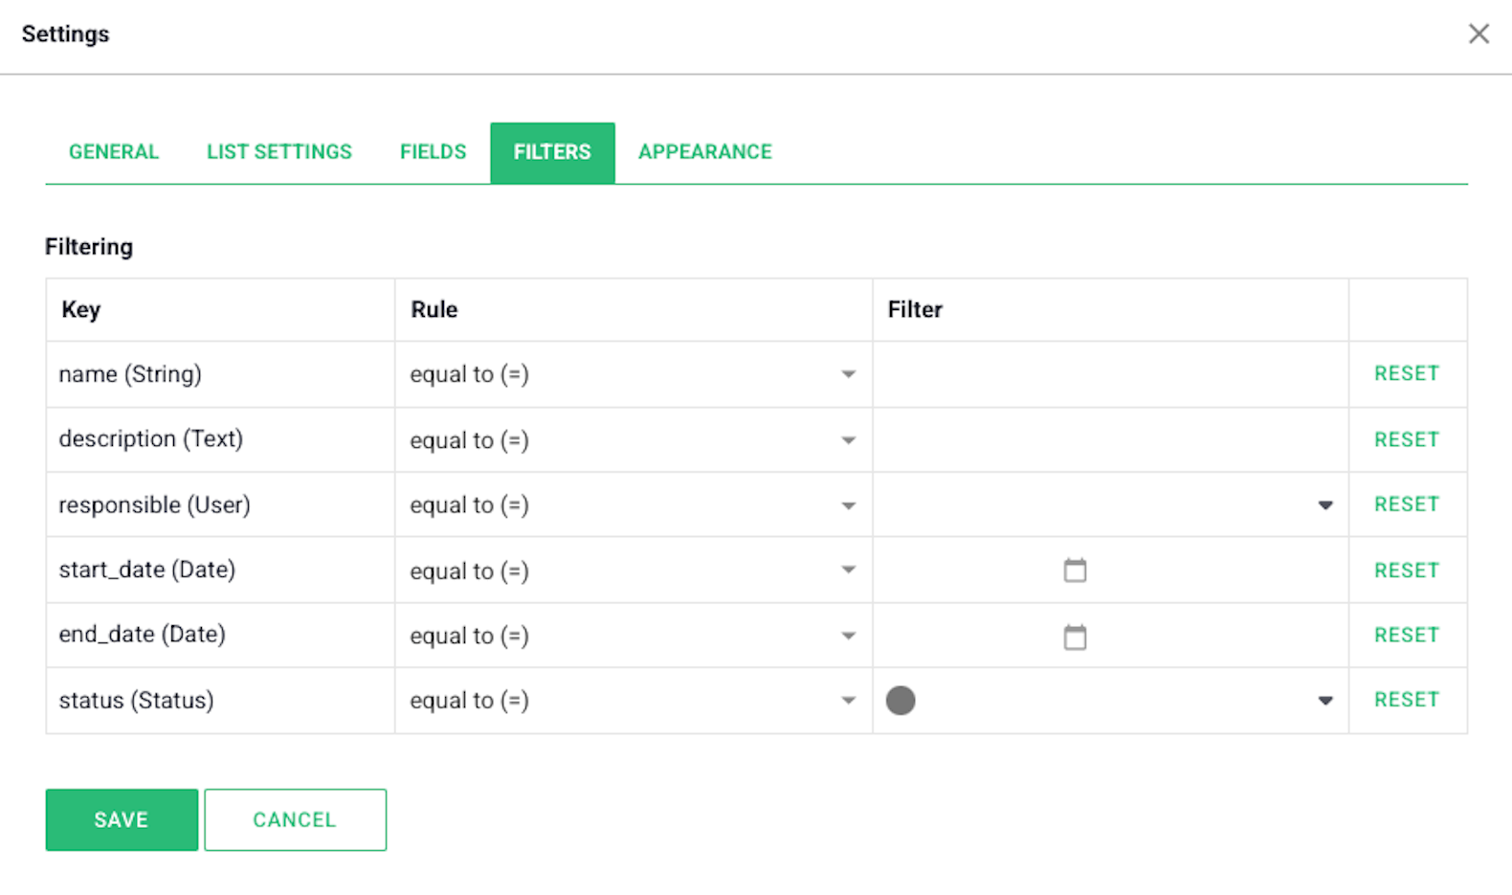Open the status filter value dropdown
Viewport: 1512px width, 895px height.
(1325, 701)
